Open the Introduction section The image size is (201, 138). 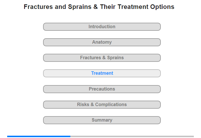point(102,27)
